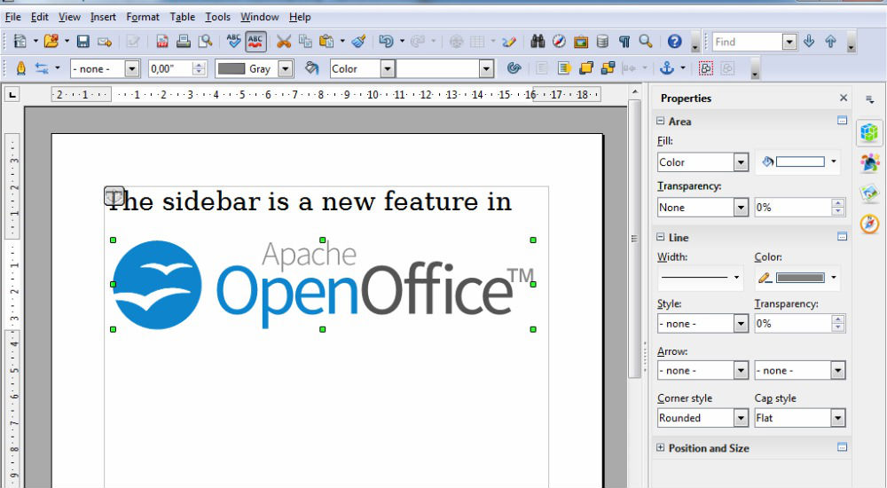Toggle Wrap Through page wrap icon
The height and width of the screenshot is (488, 887).
click(x=563, y=68)
